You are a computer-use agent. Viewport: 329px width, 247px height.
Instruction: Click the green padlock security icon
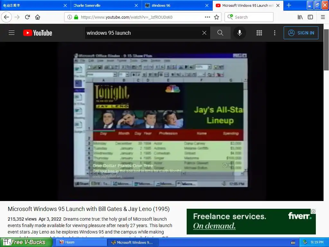pyautogui.click(x=76, y=17)
